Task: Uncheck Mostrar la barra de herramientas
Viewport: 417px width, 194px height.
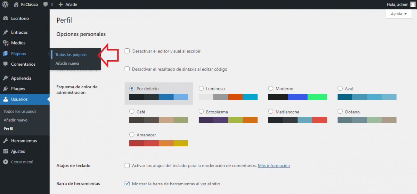Action: pyautogui.click(x=127, y=184)
